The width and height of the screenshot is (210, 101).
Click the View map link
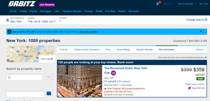[45, 59]
